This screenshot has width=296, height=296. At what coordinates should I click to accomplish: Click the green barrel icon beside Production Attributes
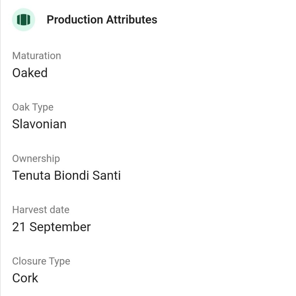tap(23, 20)
